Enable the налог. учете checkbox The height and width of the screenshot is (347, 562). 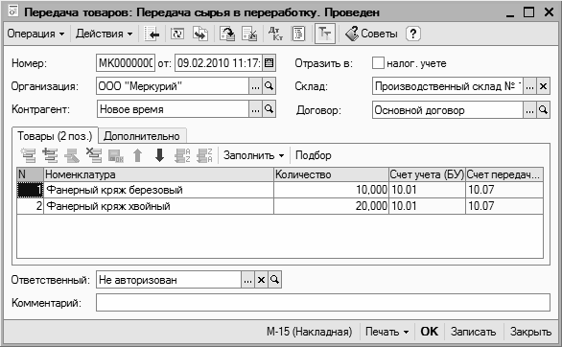(x=378, y=63)
